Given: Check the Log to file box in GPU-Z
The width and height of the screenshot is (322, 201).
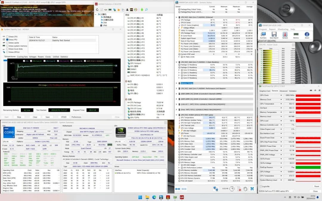Looking at the screenshot, I should click(x=261, y=186).
